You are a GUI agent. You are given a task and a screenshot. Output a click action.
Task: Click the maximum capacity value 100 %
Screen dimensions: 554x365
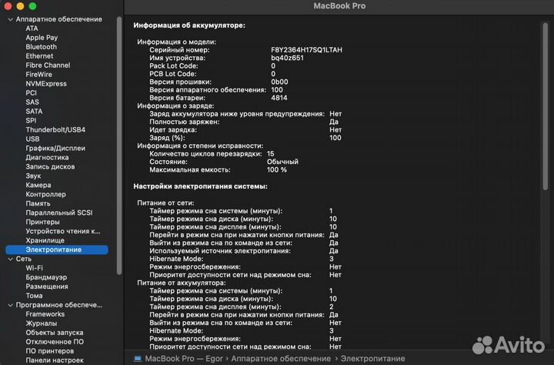(277, 169)
